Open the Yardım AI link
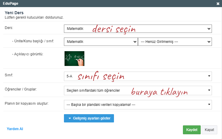The height and width of the screenshot is (139, 222). point(15,129)
